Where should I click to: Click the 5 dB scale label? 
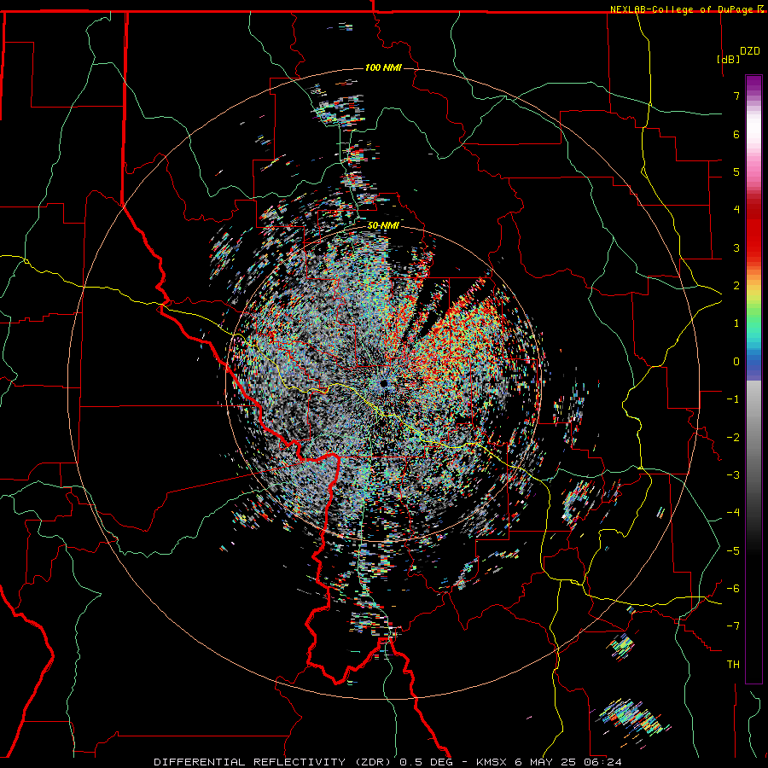[736, 172]
